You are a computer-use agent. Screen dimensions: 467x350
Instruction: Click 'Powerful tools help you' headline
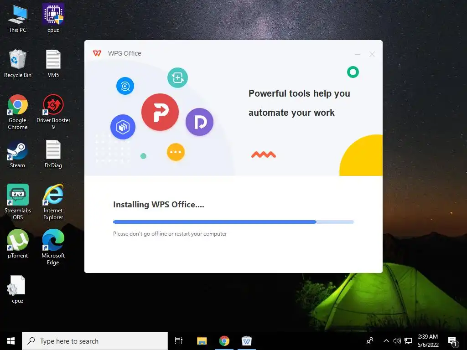point(299,93)
